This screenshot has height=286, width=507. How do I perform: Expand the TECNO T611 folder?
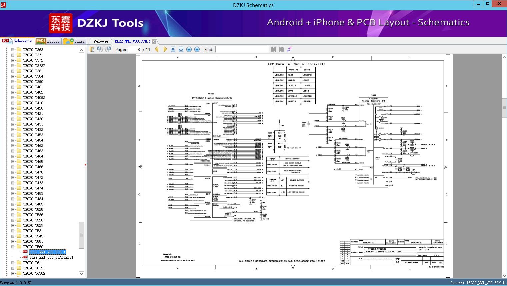tap(13, 263)
